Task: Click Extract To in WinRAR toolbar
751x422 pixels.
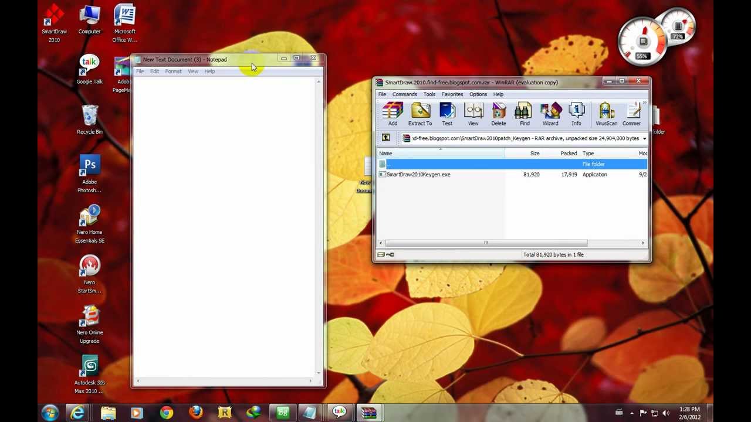Action: click(420, 114)
